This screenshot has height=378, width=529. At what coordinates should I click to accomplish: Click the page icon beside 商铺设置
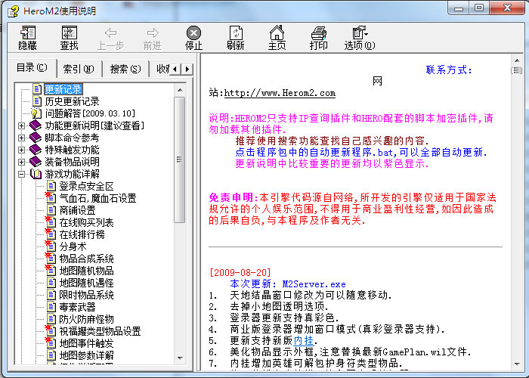pyautogui.click(x=51, y=210)
